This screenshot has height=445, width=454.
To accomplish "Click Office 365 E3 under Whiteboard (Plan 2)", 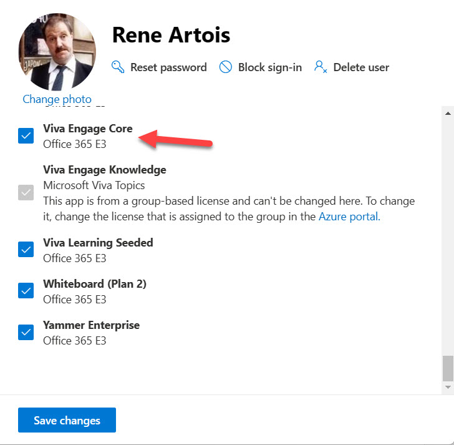I will click(75, 300).
